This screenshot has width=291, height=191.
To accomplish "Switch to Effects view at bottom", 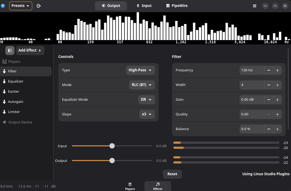I will [158, 186].
